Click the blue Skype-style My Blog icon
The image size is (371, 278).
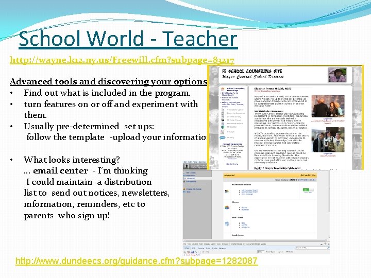[x=223, y=138]
